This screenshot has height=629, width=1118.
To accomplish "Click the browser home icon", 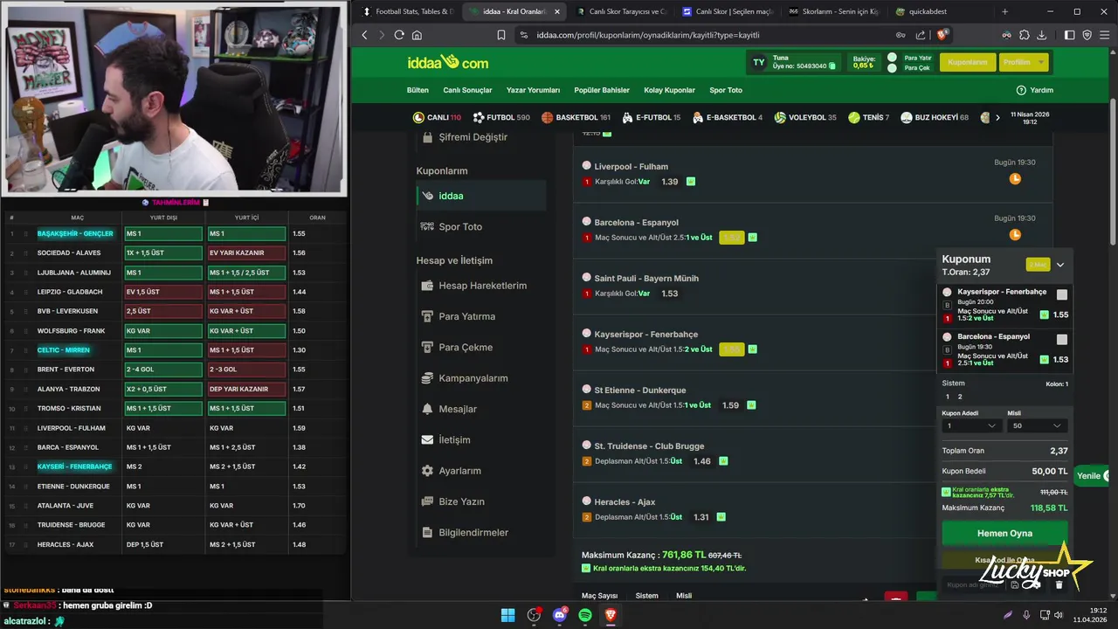I will point(417,35).
